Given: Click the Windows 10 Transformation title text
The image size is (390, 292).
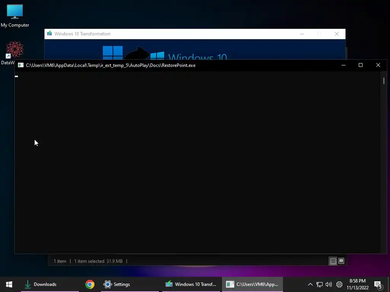Looking at the screenshot, I should [82, 34].
